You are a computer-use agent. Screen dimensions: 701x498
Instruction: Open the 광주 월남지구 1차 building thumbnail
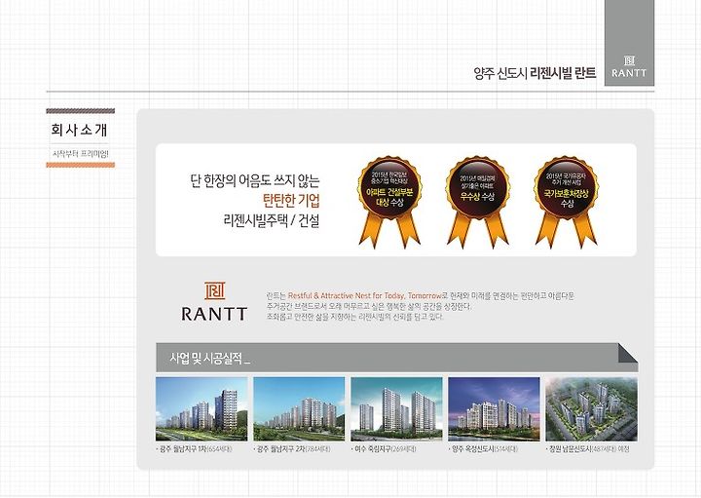202,409
